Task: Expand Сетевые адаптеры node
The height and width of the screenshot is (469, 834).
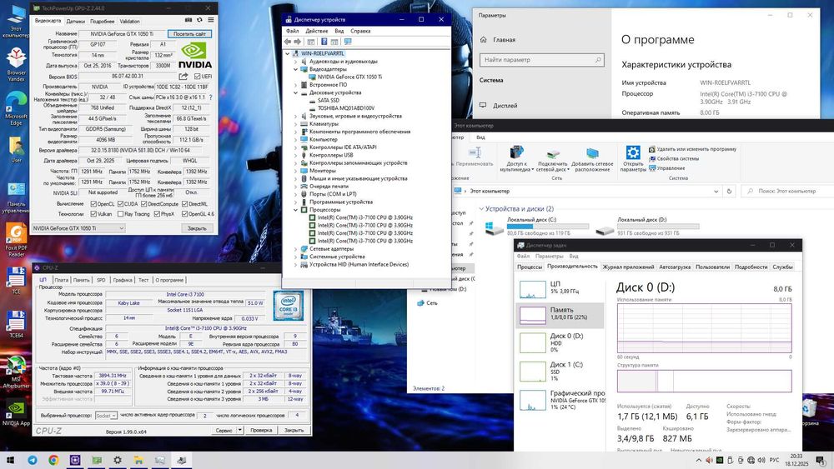Action: click(296, 248)
